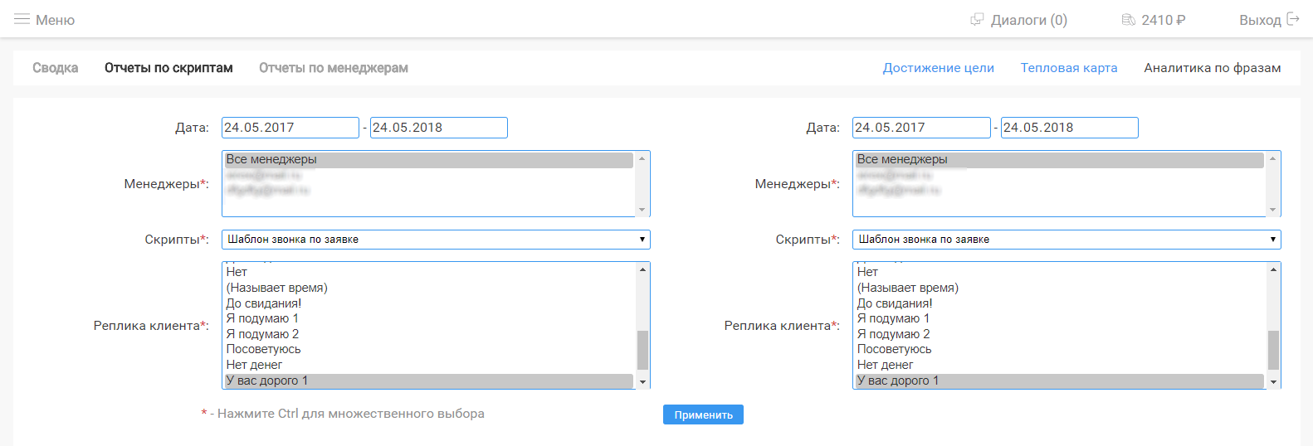The width and height of the screenshot is (1313, 446).
Task: Open the hamburger Menu icon
Action: click(x=22, y=19)
